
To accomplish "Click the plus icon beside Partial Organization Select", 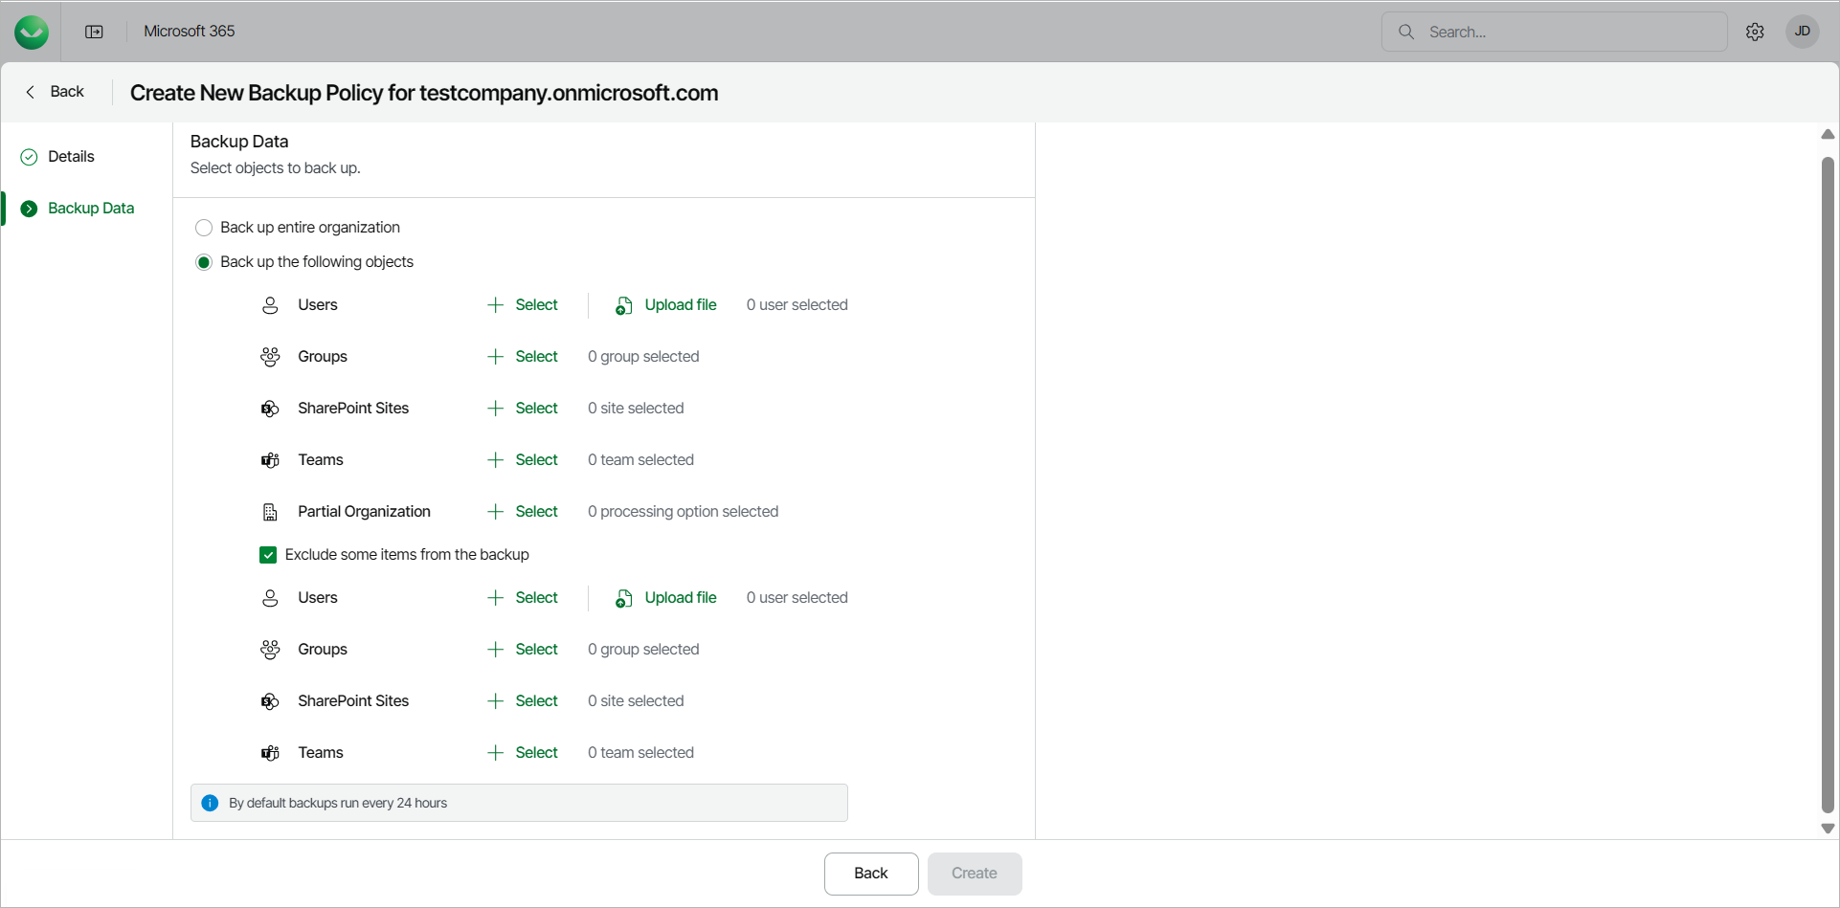I will pyautogui.click(x=495, y=512).
